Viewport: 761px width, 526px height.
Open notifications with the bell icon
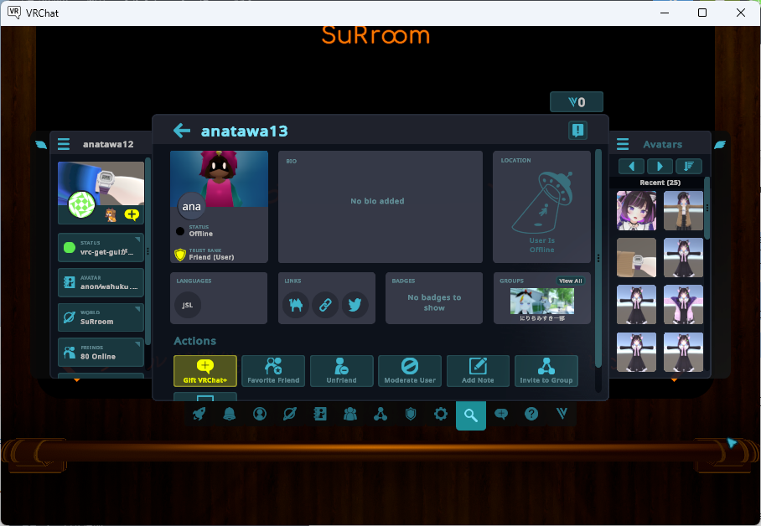click(230, 414)
